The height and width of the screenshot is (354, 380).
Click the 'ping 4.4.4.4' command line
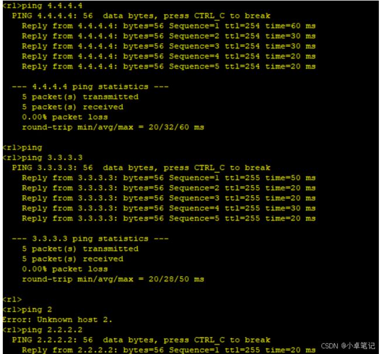[x=43, y=6]
